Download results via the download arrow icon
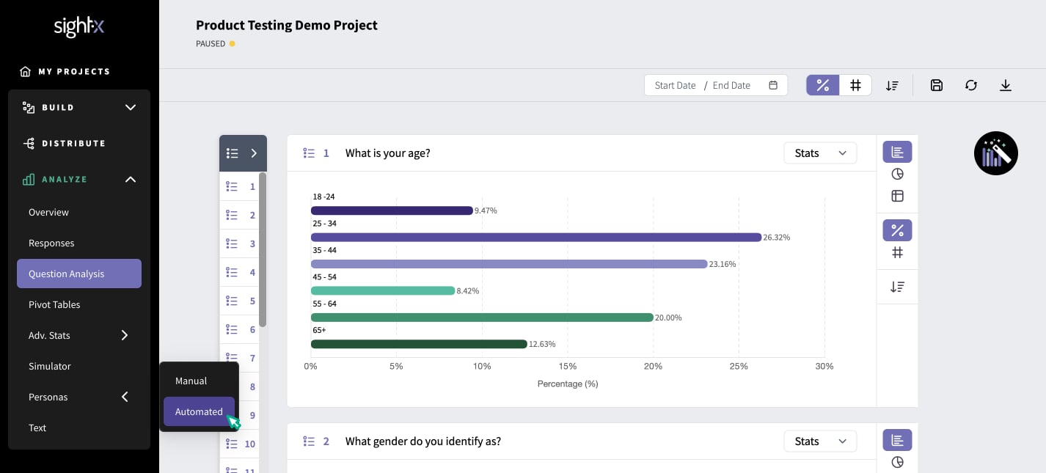This screenshot has height=473, width=1046. pos(1006,85)
